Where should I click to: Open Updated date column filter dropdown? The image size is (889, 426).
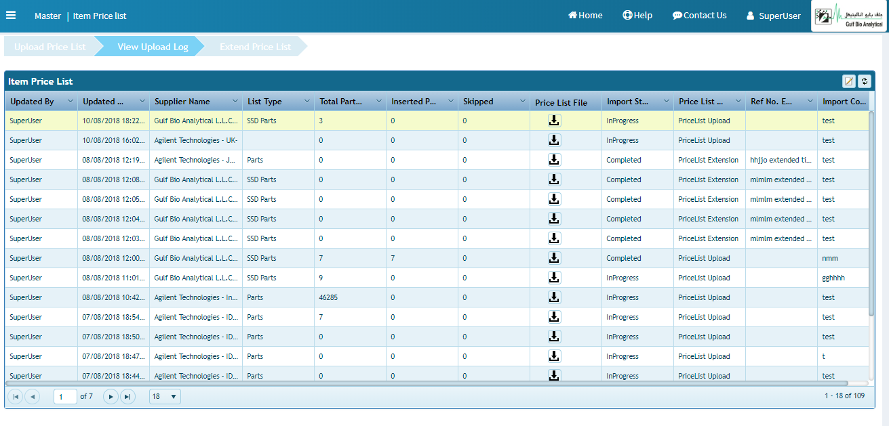142,101
